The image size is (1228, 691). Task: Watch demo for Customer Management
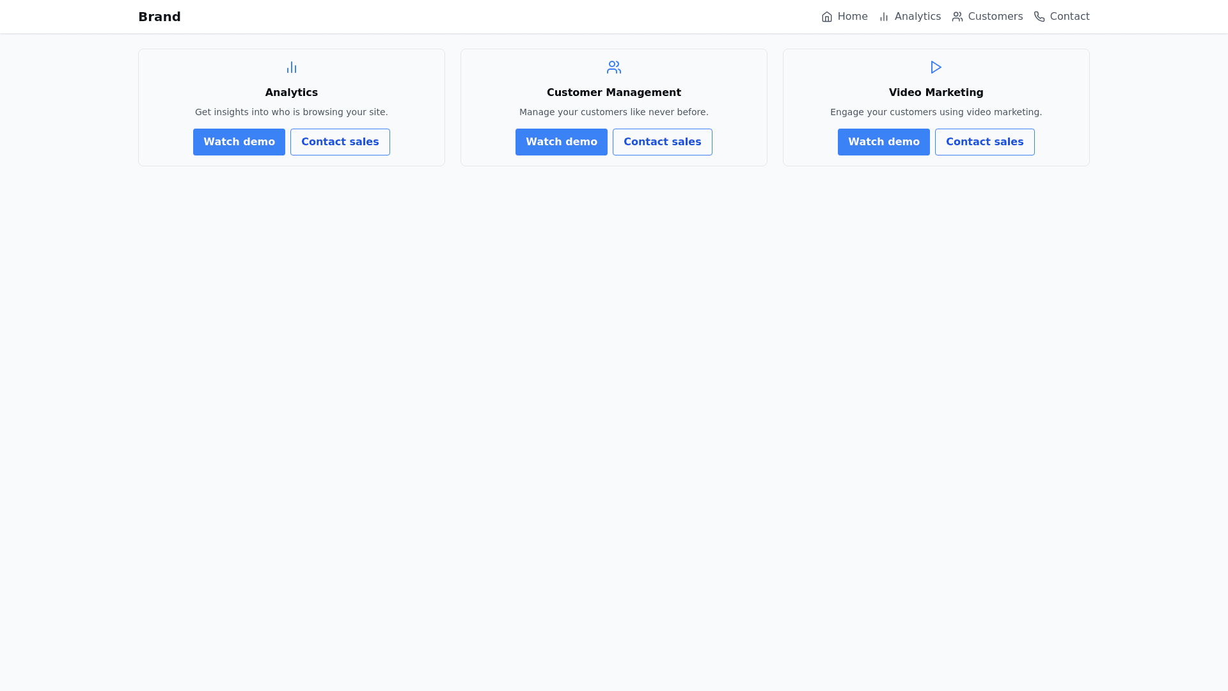click(x=562, y=142)
